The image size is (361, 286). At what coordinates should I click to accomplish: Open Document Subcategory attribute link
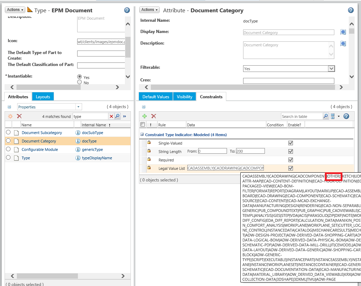pos(42,133)
